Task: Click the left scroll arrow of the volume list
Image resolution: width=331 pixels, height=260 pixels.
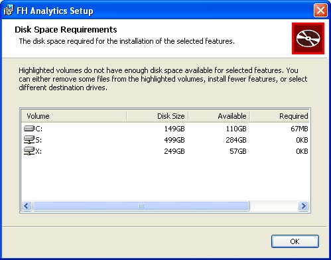Action: click(27, 206)
